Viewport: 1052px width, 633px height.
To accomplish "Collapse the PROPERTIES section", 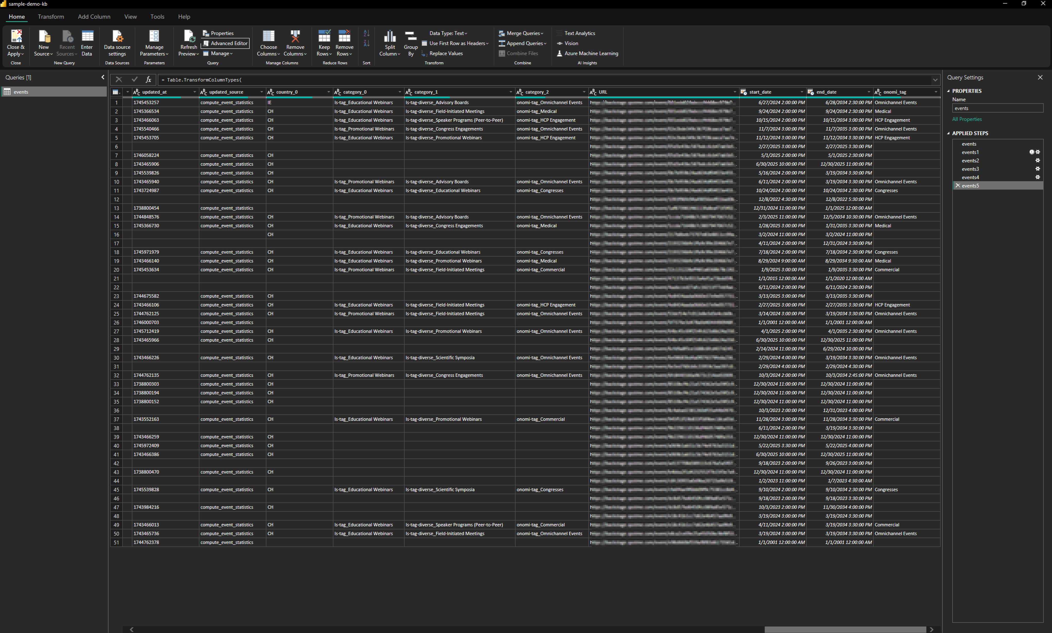I will pyautogui.click(x=948, y=91).
